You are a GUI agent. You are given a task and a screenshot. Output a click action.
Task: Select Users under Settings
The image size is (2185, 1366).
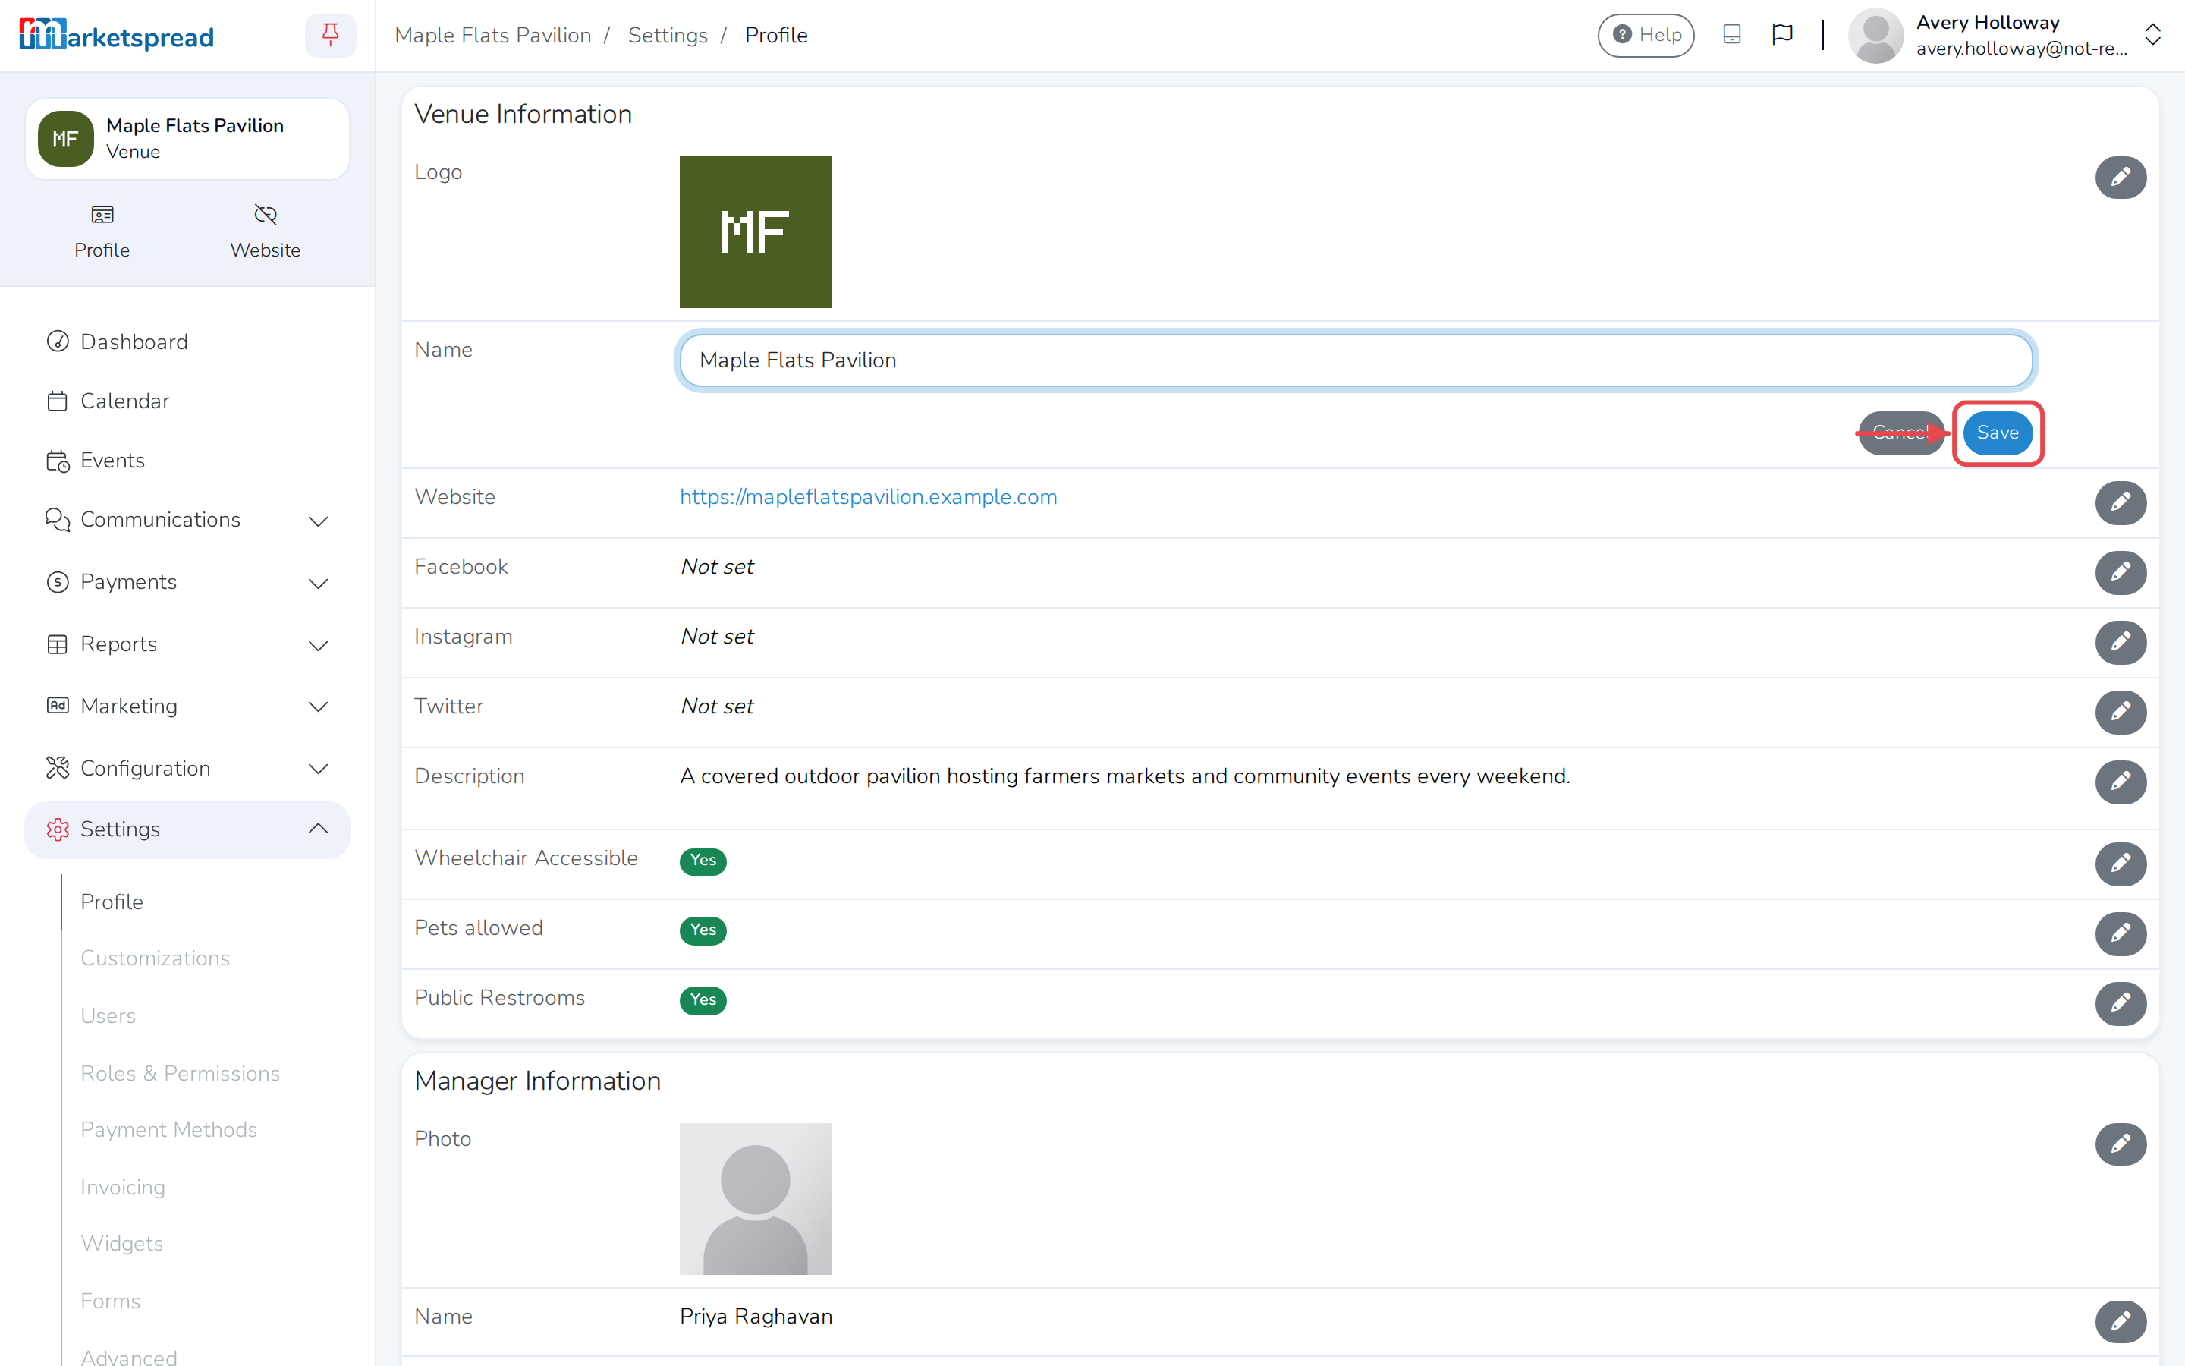click(x=108, y=1015)
